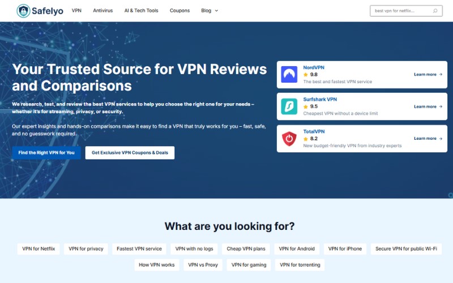Click Learn more for NordVPN
This screenshot has width=453, height=283.
[x=428, y=75]
